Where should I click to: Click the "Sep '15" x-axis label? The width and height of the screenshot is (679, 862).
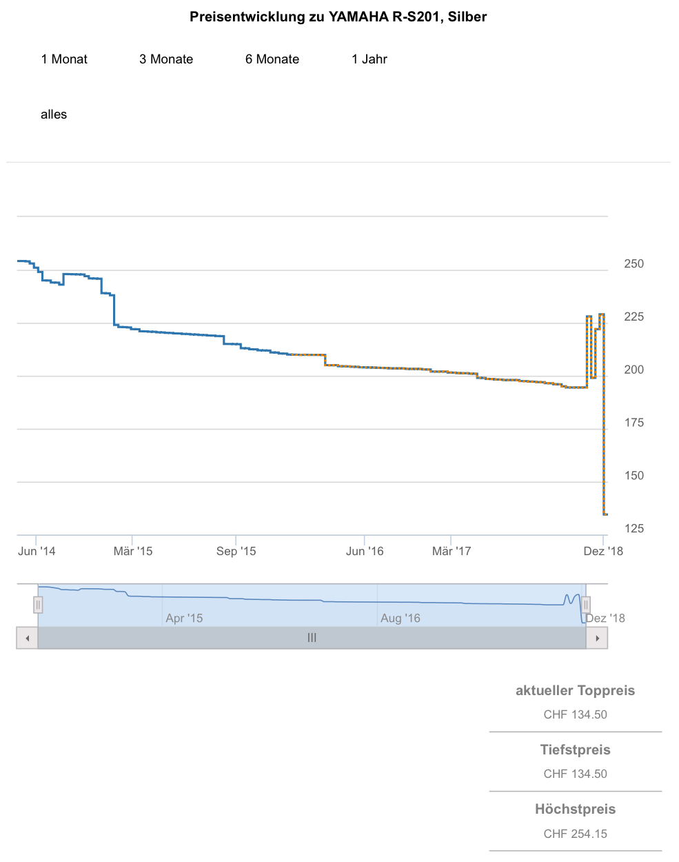point(236,551)
